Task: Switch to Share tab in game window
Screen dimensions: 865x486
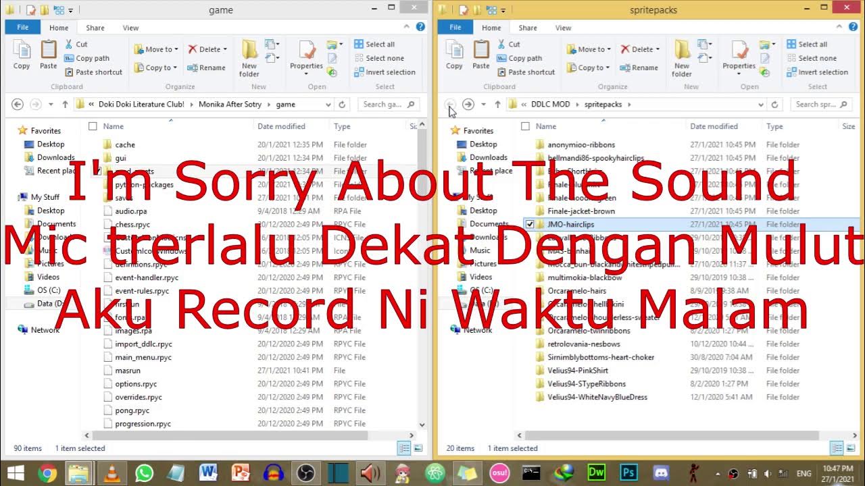Action: click(95, 28)
